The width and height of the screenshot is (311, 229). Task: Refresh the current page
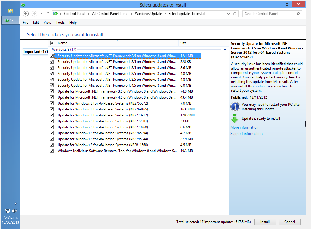235,14
